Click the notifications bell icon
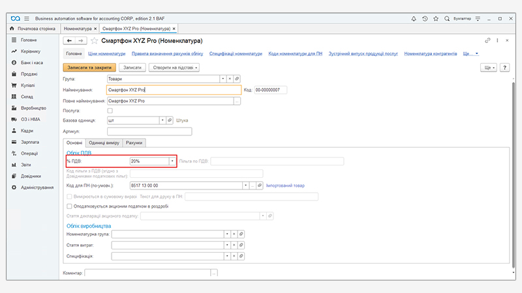 [x=414, y=19]
